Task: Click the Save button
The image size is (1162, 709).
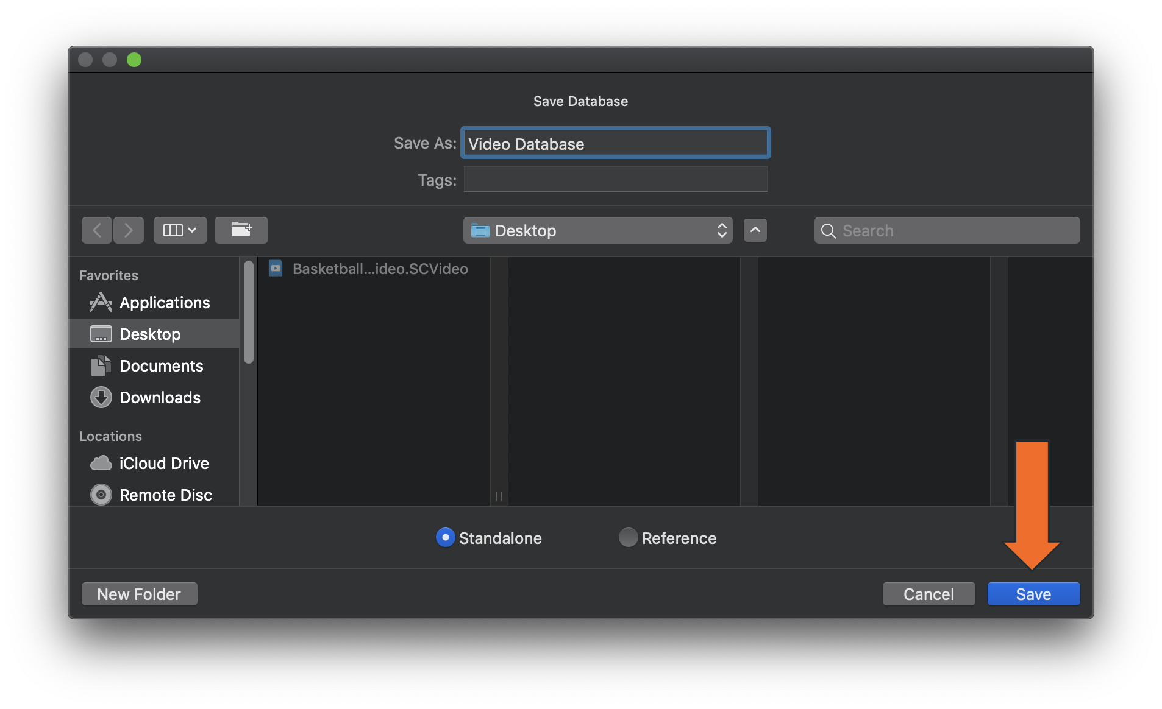Action: pyautogui.click(x=1033, y=594)
